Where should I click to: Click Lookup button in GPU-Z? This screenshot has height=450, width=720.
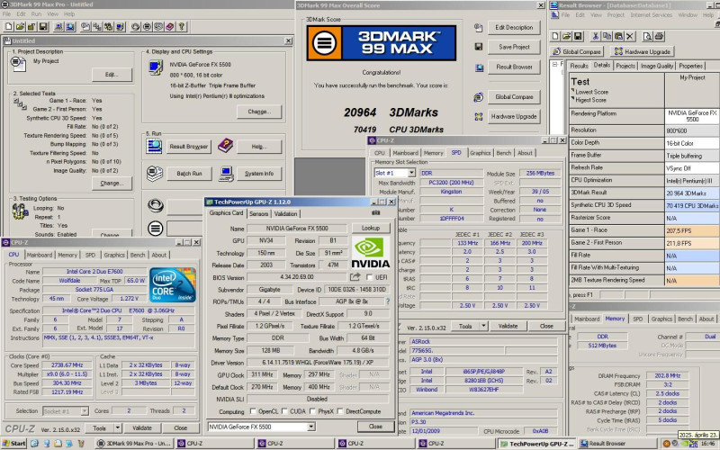tap(371, 228)
